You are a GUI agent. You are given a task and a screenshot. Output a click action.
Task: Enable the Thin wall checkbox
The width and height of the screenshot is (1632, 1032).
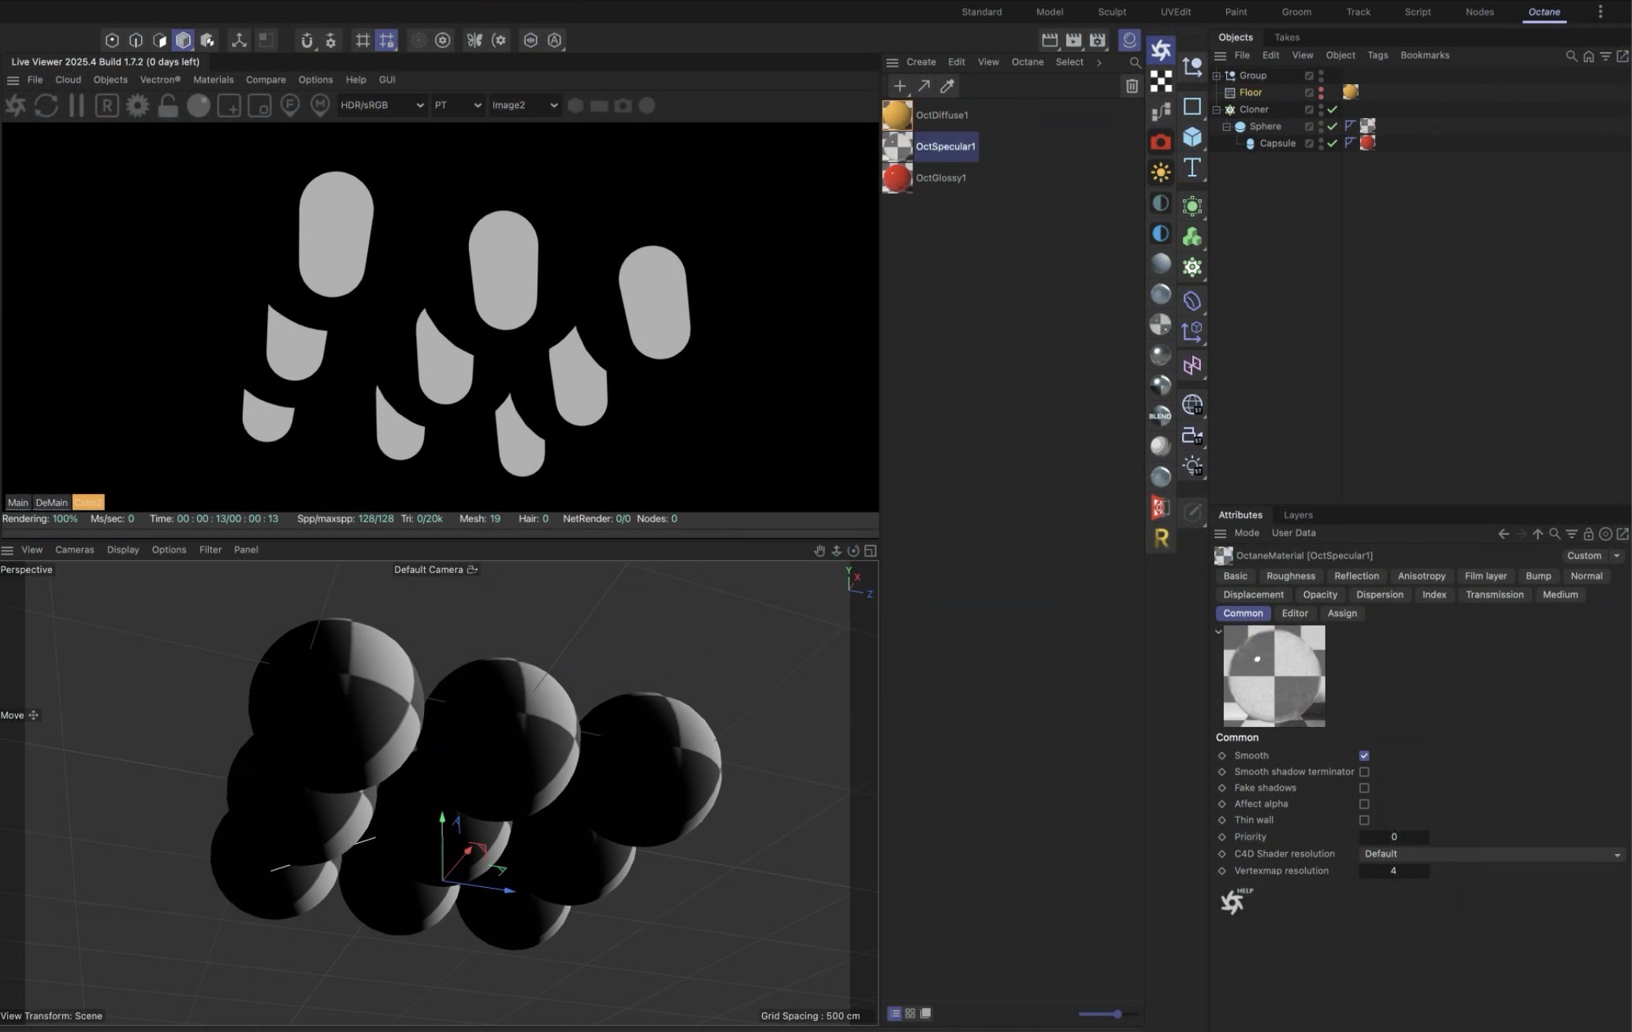click(x=1364, y=820)
